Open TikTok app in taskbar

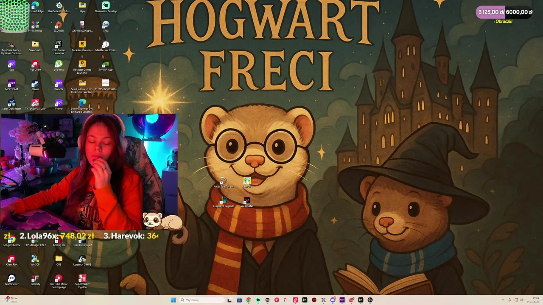click(x=295, y=300)
